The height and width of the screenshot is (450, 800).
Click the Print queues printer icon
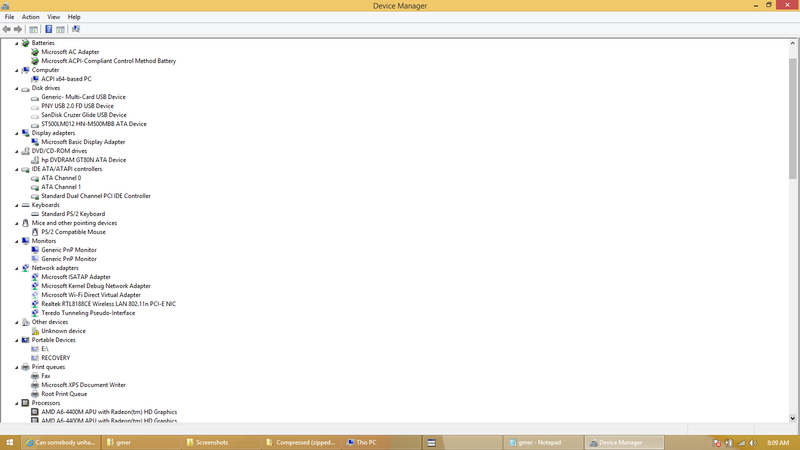point(25,367)
